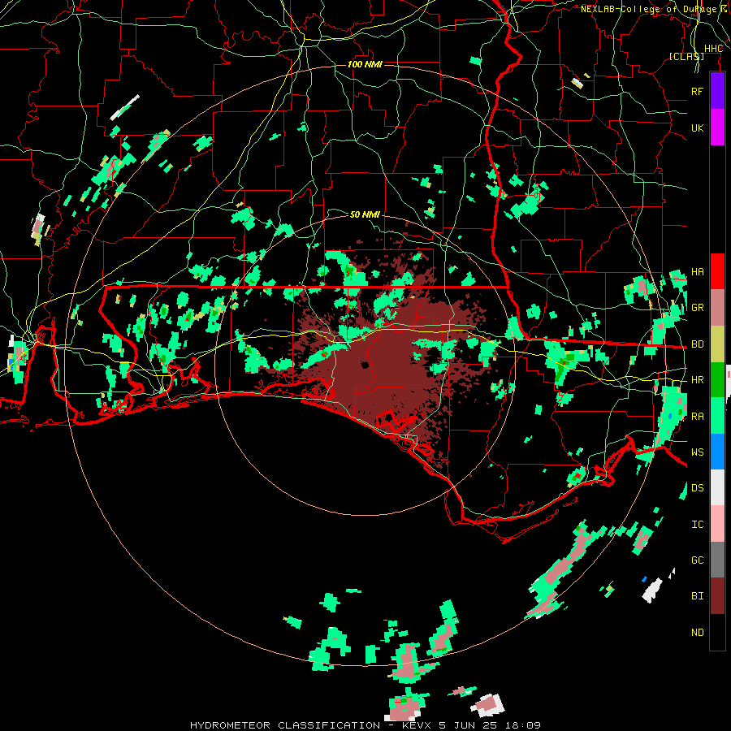The height and width of the screenshot is (731, 731).
Task: Click the KEVX station identifier
Action: (x=417, y=725)
